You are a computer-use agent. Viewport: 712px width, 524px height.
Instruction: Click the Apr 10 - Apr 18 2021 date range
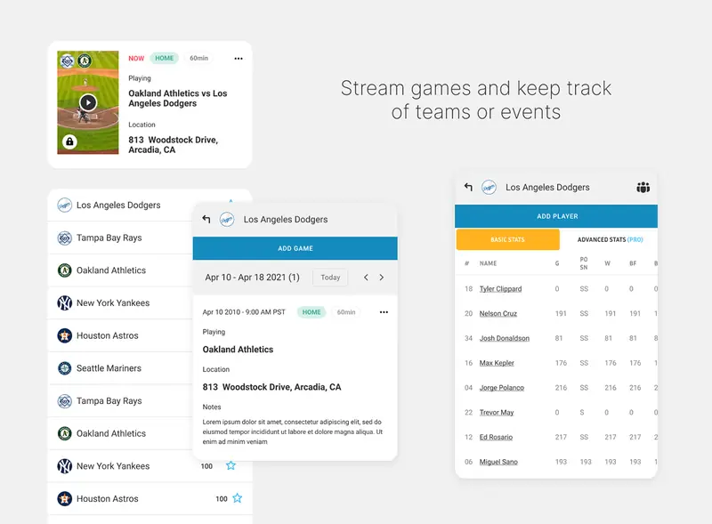coord(252,278)
